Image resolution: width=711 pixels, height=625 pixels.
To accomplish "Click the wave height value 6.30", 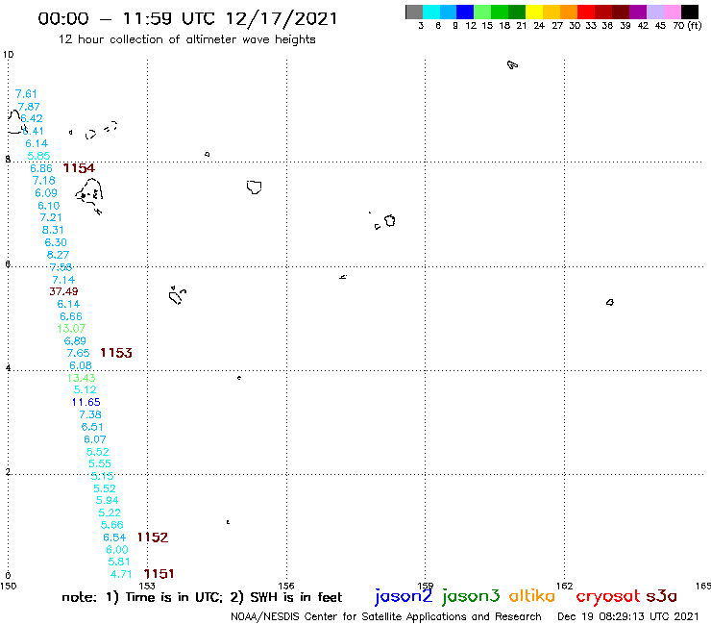I will pyautogui.click(x=56, y=242).
